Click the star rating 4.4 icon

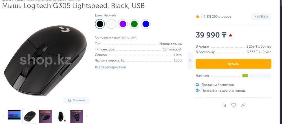(x=198, y=17)
